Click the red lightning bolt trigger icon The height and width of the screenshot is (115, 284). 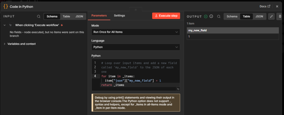coord(62,25)
